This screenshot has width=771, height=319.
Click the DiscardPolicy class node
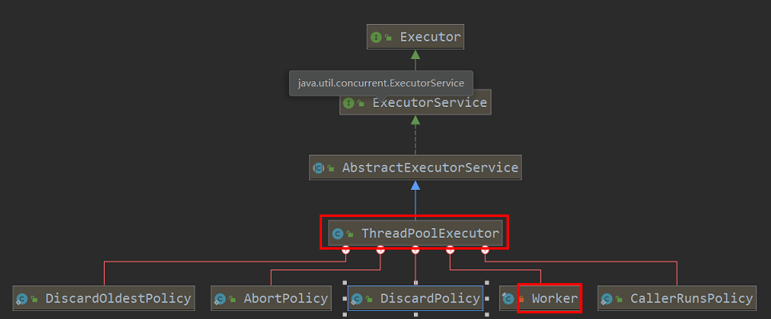415,298
